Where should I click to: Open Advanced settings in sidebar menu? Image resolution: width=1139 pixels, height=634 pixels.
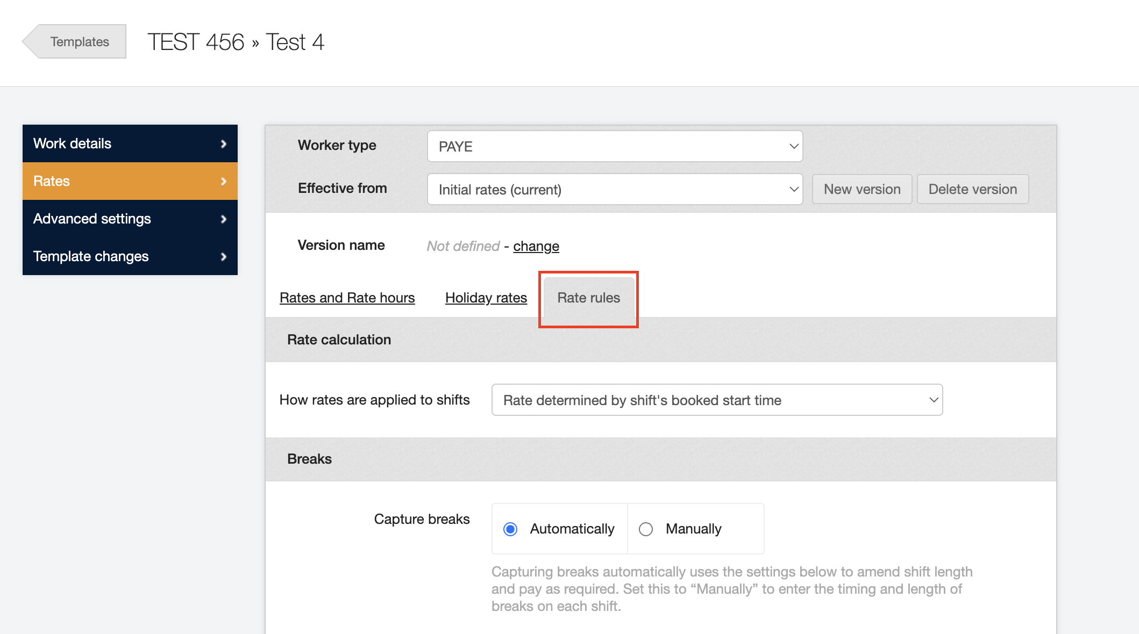pyautogui.click(x=92, y=219)
